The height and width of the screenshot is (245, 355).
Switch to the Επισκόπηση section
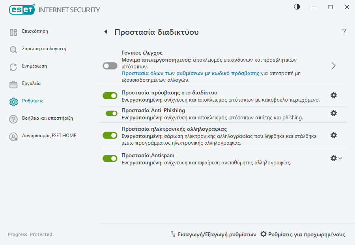[x=13, y=31]
